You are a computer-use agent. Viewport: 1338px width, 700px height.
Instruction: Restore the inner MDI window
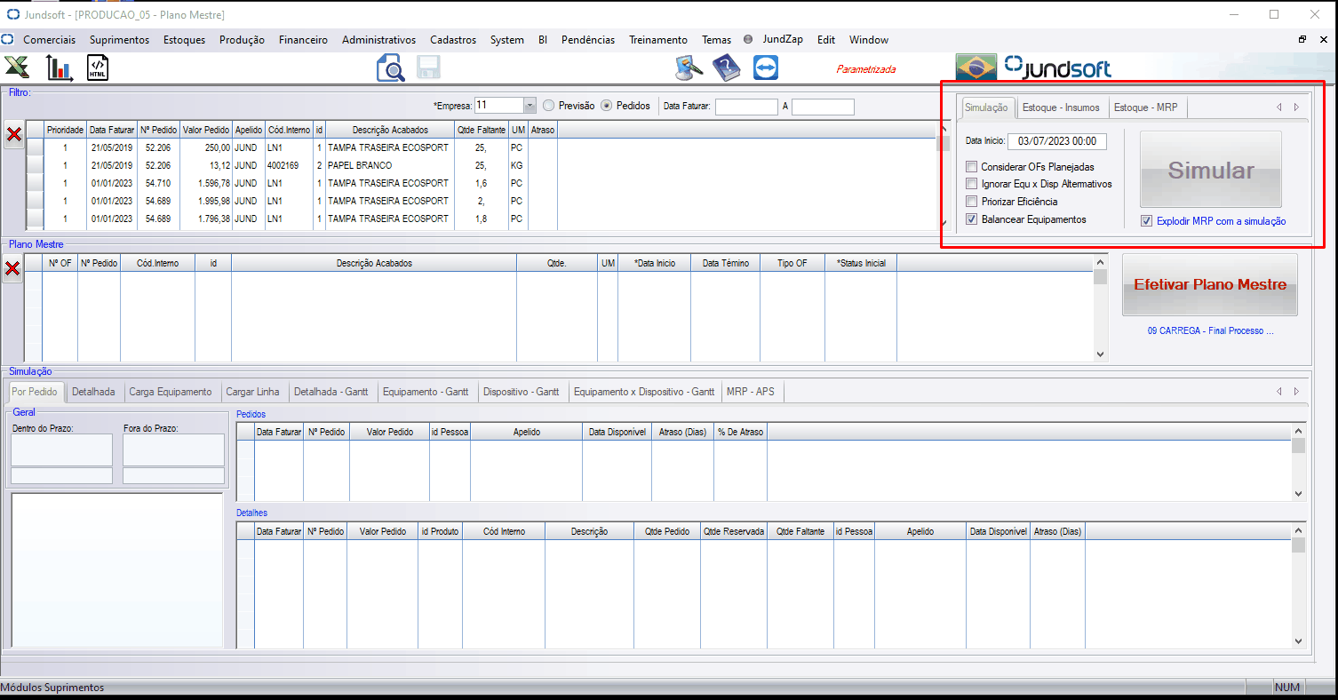(x=1302, y=39)
